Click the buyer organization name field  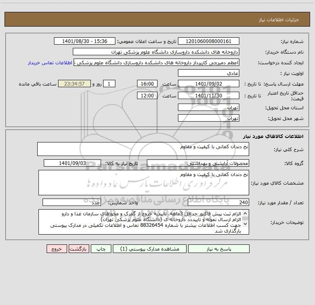pos(156,52)
